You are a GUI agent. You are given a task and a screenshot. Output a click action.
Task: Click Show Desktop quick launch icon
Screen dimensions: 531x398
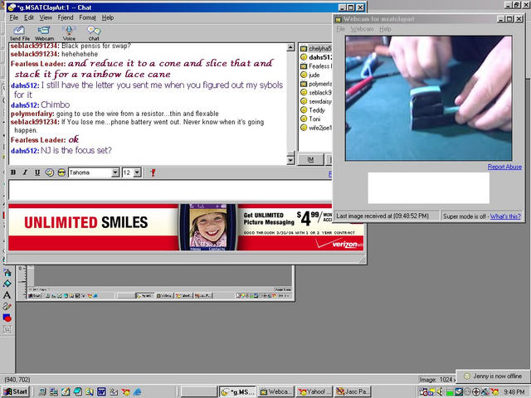click(66, 392)
